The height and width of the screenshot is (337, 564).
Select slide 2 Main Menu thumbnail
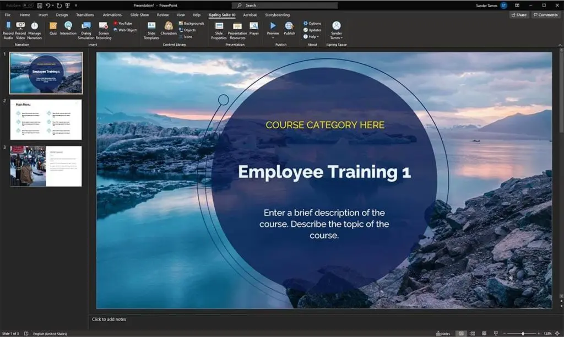[x=46, y=119]
